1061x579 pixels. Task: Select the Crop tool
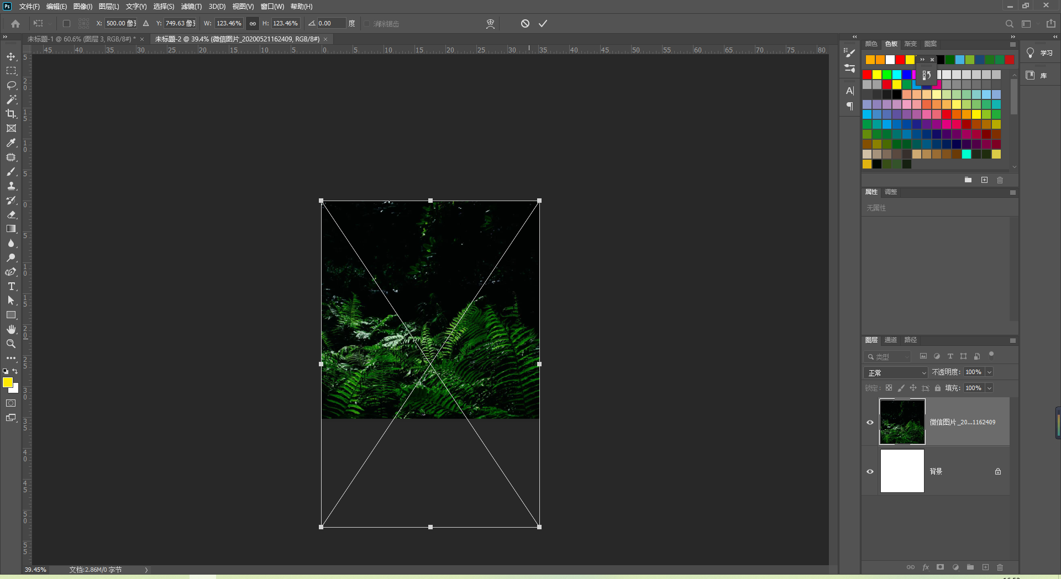[x=11, y=114]
